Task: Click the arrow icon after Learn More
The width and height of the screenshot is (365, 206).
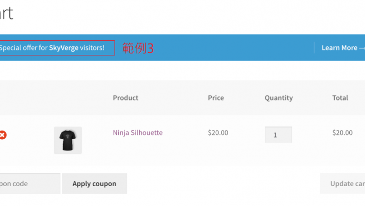Action: coord(362,48)
